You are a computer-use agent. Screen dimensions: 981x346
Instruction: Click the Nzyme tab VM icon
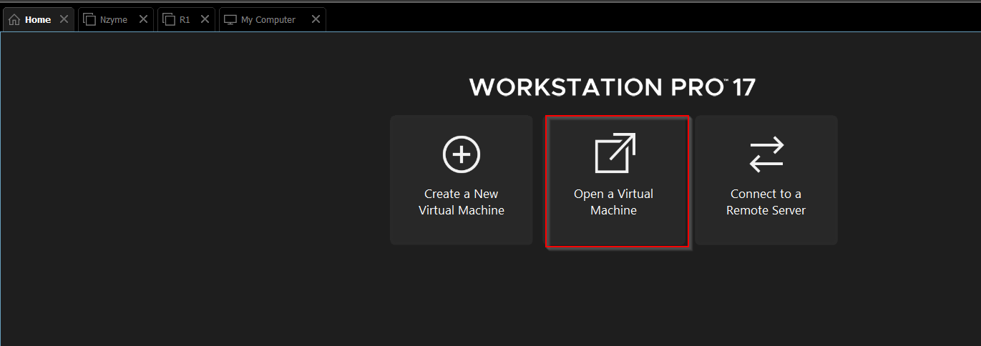click(x=89, y=19)
